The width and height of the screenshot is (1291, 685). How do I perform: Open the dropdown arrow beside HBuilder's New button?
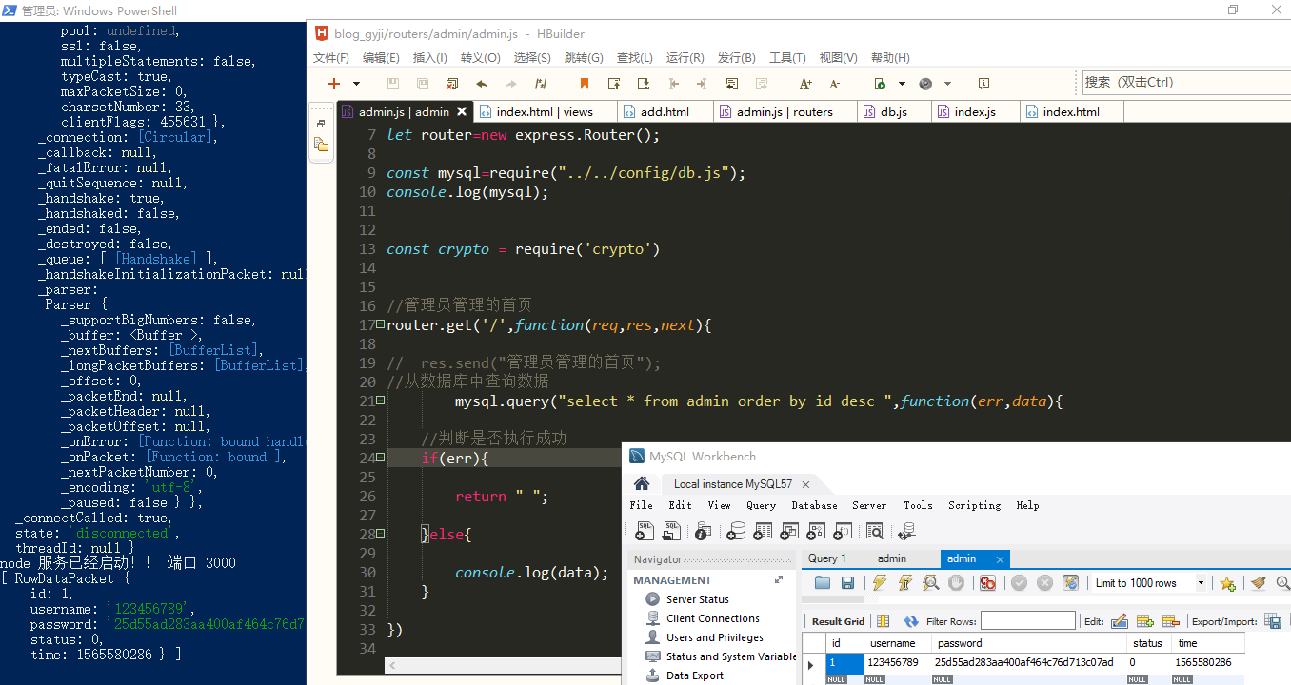pos(357,84)
